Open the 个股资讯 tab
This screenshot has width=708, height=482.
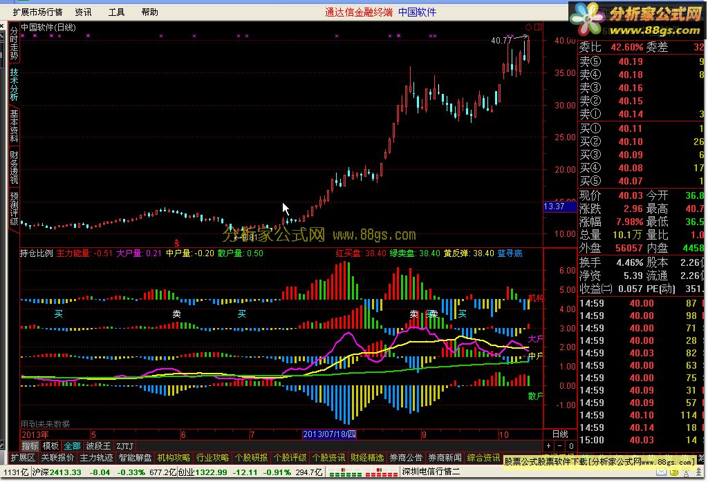tap(328, 458)
